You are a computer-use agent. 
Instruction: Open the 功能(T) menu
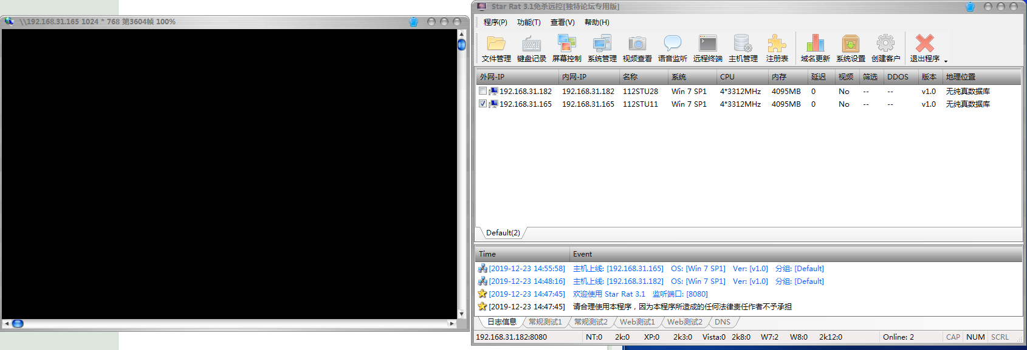529,22
